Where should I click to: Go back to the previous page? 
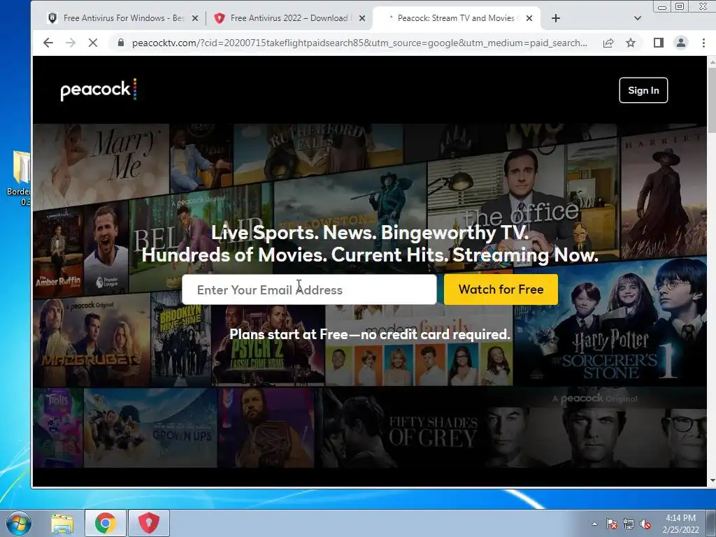point(48,43)
